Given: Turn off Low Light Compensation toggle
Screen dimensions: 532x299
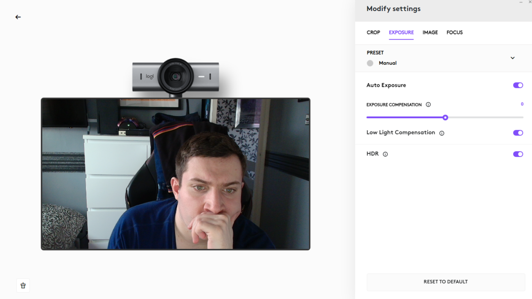Looking at the screenshot, I should [x=518, y=133].
